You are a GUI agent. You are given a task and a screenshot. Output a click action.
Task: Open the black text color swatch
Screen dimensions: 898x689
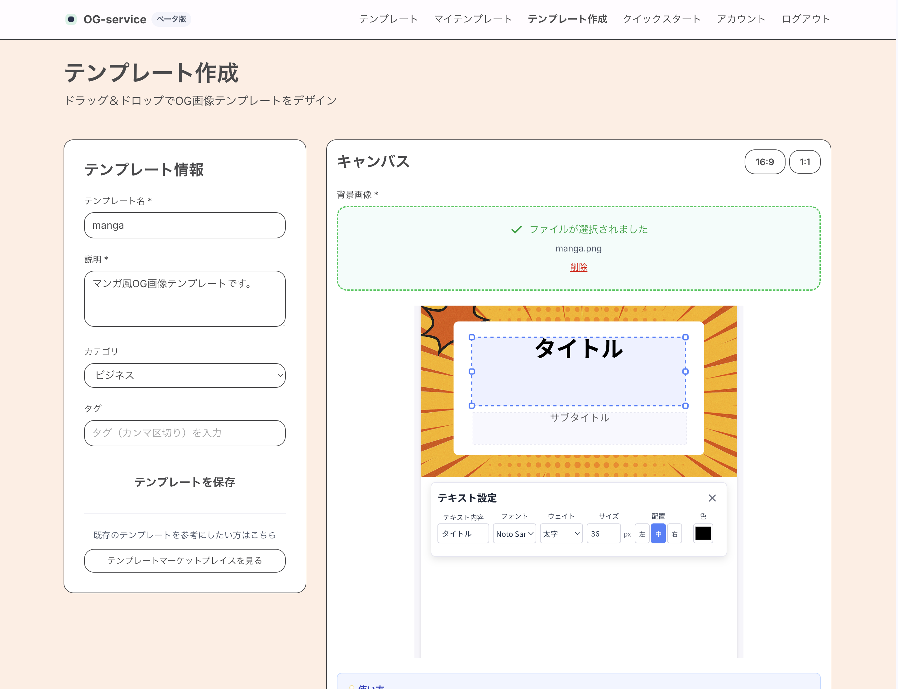tap(703, 534)
